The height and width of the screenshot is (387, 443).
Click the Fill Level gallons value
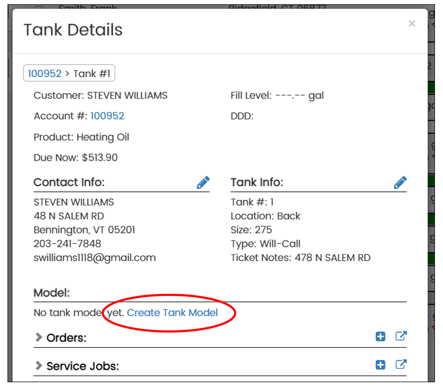[299, 96]
